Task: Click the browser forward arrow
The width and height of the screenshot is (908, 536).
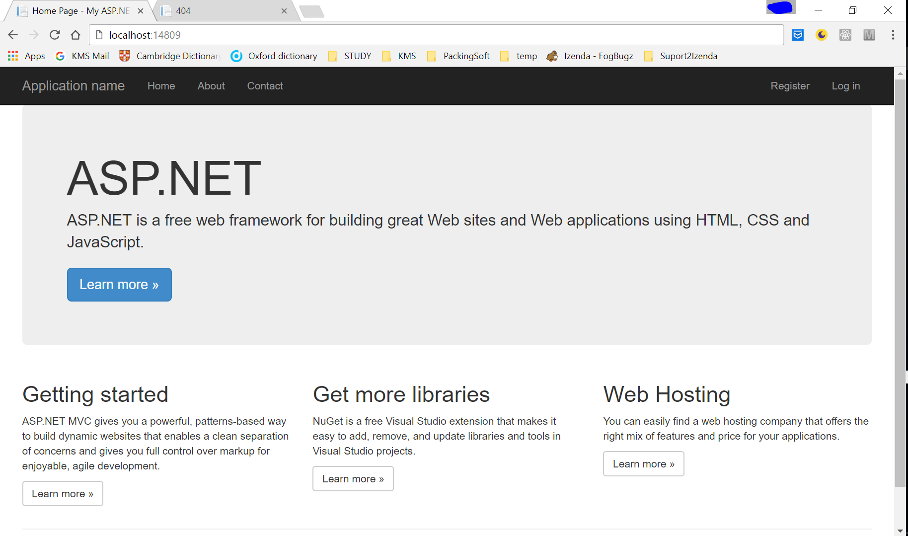Action: tap(34, 35)
